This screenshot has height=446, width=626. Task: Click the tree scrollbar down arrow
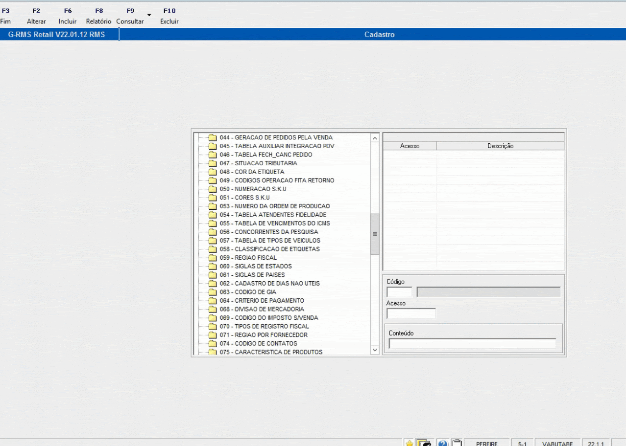[x=375, y=350]
